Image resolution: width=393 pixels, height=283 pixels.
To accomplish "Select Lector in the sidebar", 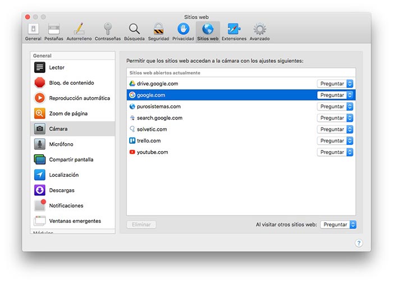I will 72,67.
